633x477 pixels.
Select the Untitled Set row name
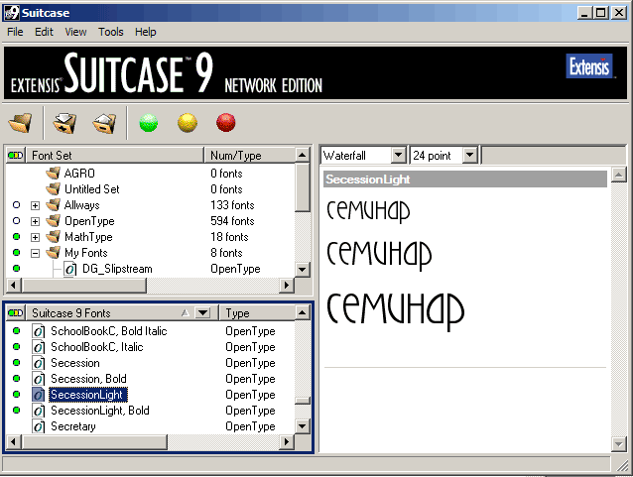tap(92, 188)
